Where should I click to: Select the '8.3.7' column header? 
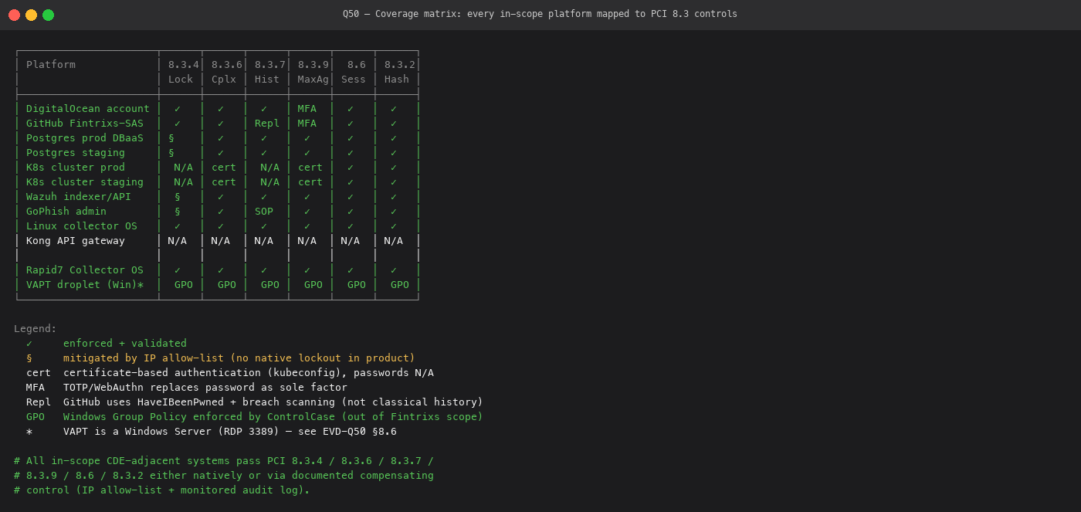270,65
